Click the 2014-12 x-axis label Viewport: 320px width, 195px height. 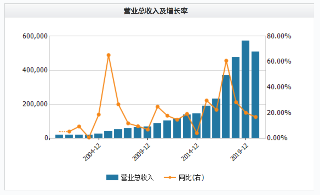tap(191, 152)
